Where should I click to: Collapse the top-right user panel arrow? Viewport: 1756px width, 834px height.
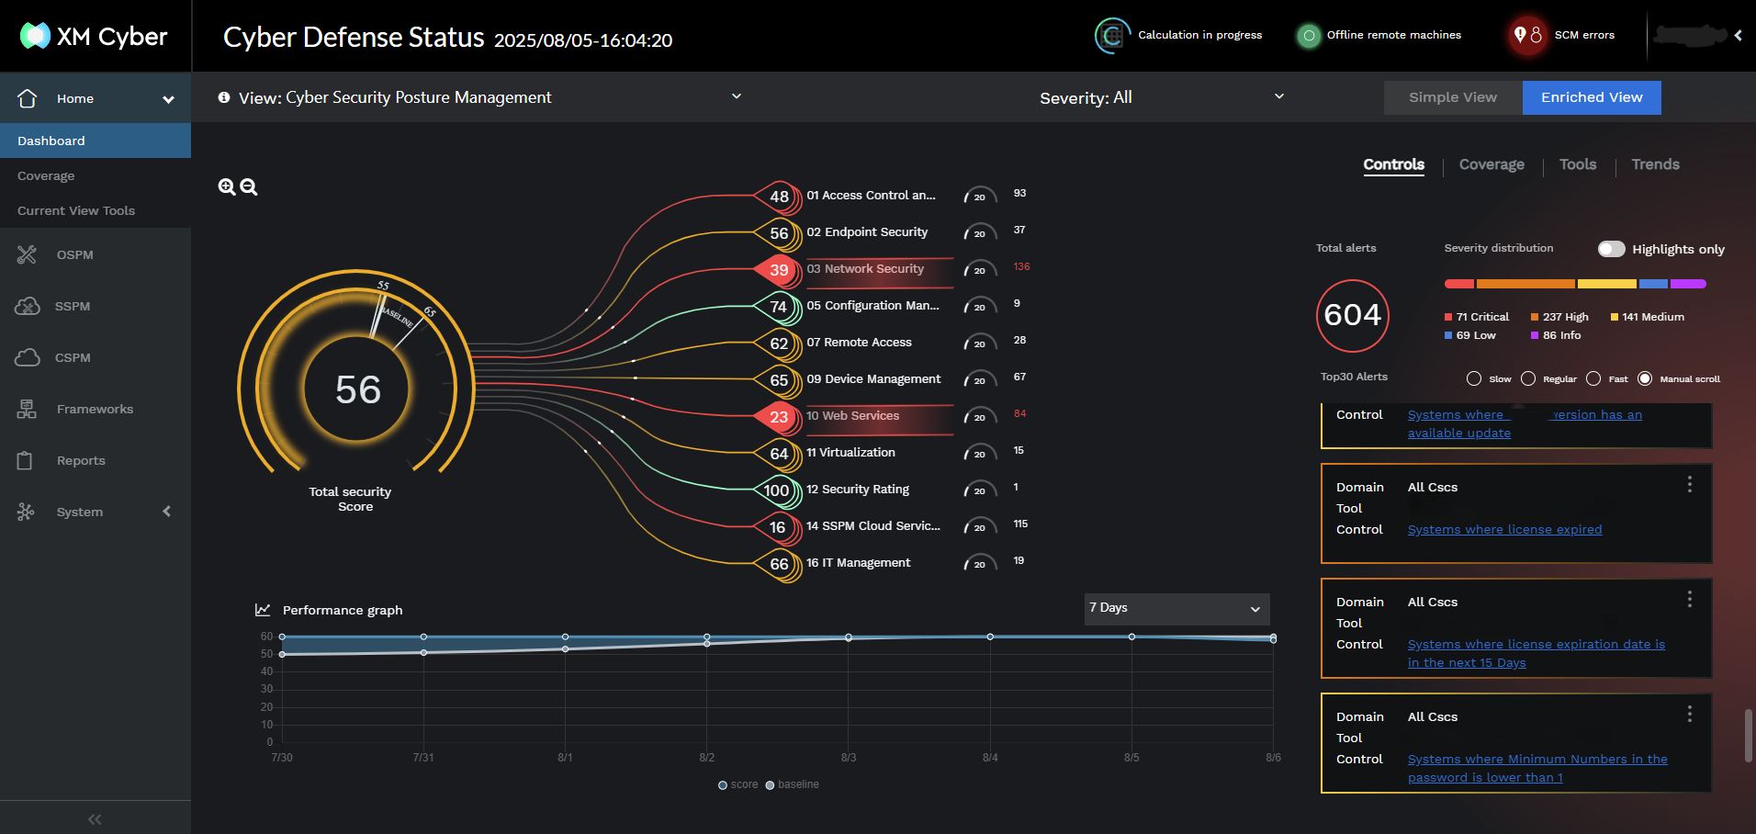[1738, 36]
